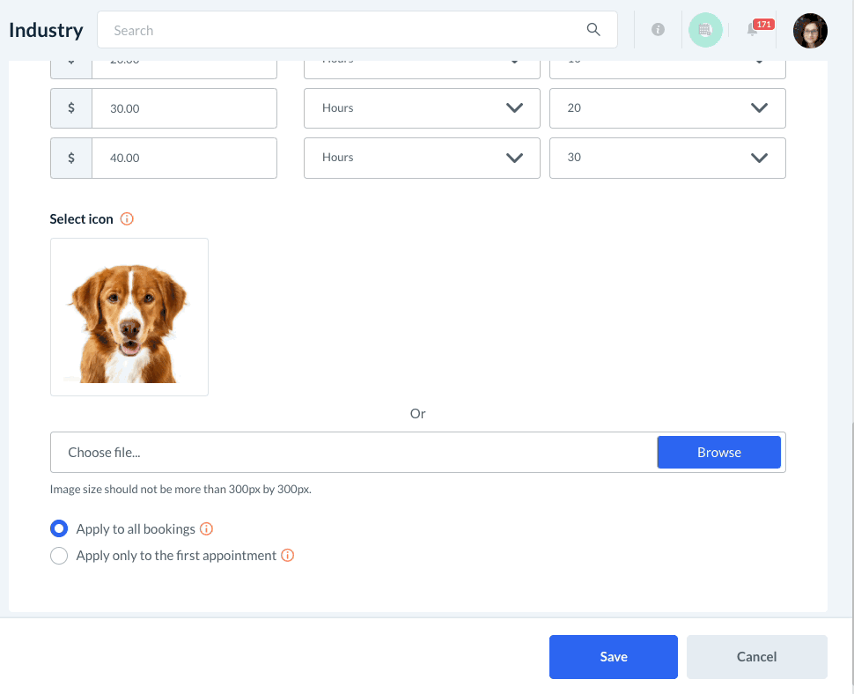Click the Search input field

point(357,30)
